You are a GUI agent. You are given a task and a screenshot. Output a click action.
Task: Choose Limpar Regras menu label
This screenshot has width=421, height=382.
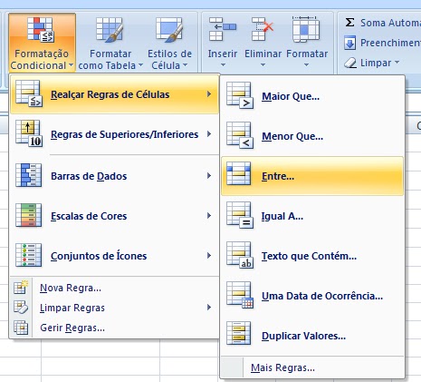tap(72, 308)
